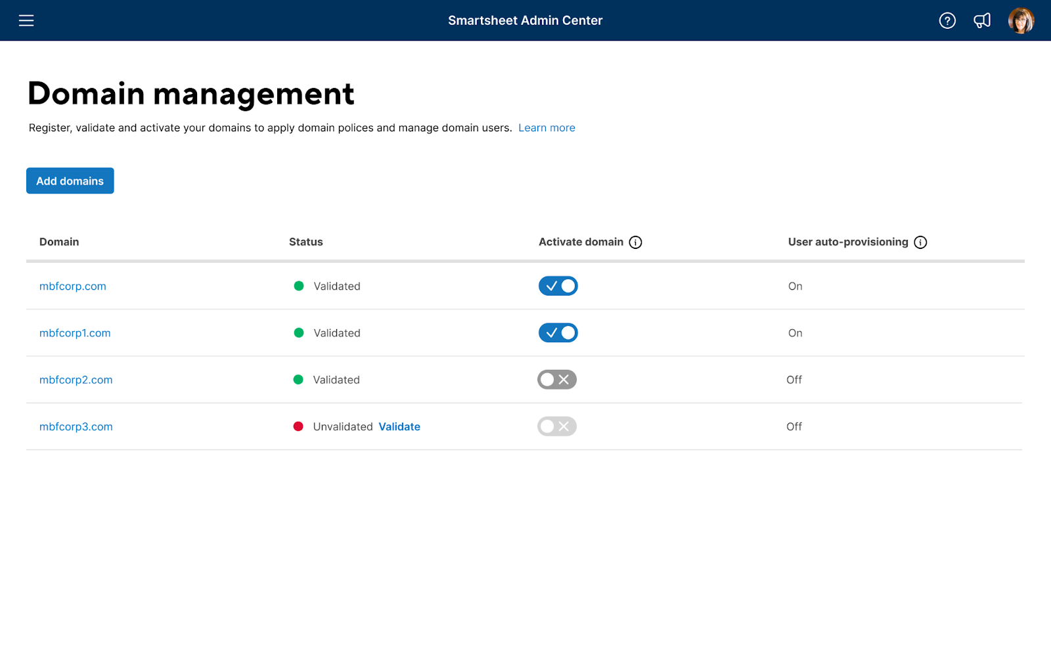Click the green validated indicator for mbfcorp1.com
The width and height of the screenshot is (1051, 653).
[299, 332]
